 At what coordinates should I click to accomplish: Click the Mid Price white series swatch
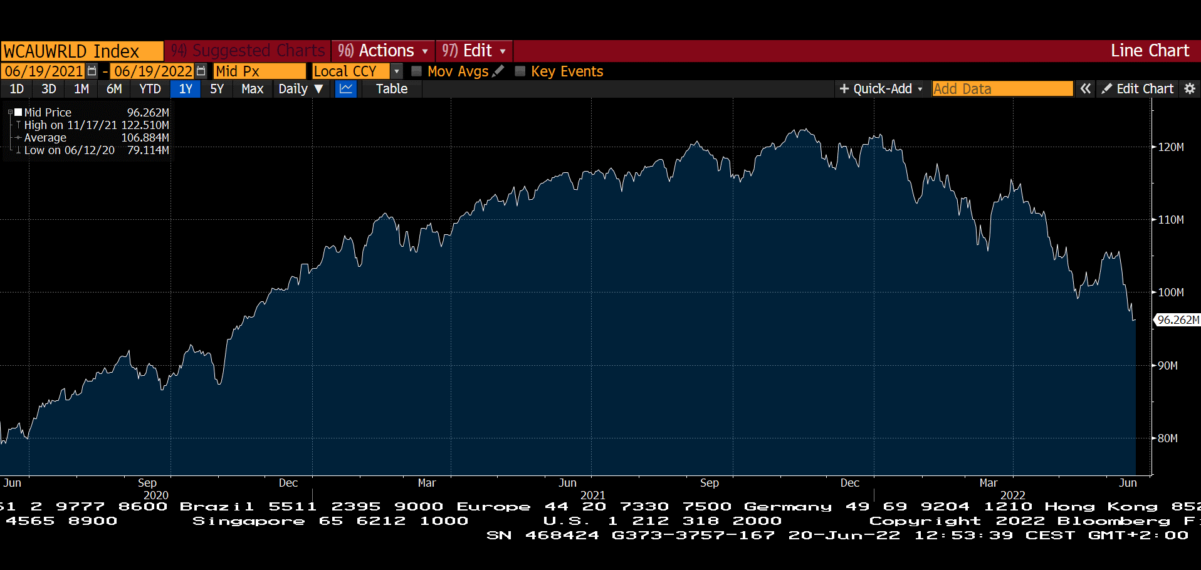click(x=18, y=113)
